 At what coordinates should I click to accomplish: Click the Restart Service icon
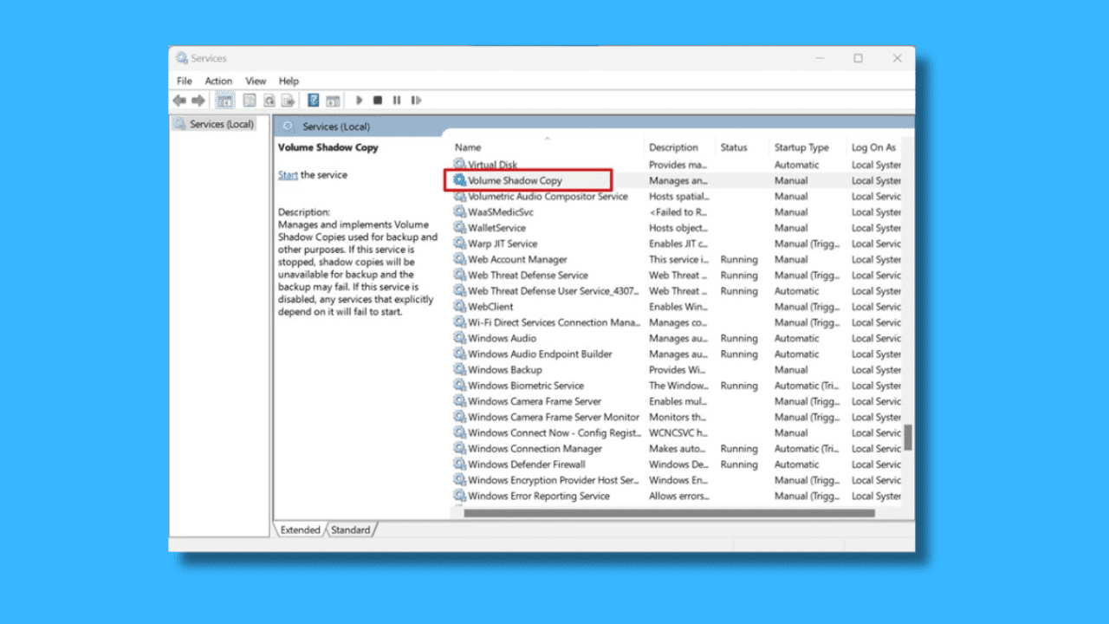[x=416, y=100]
